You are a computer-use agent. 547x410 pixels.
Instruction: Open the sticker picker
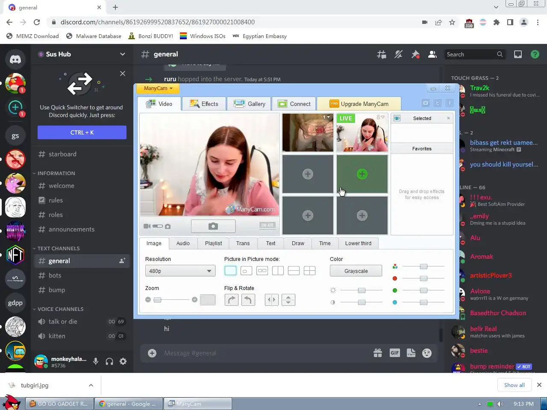point(411,353)
